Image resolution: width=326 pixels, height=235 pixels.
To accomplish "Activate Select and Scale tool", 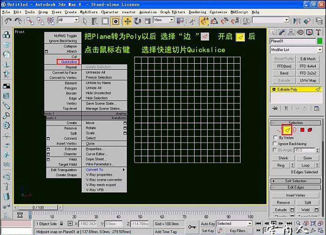I will click(x=147, y=21).
